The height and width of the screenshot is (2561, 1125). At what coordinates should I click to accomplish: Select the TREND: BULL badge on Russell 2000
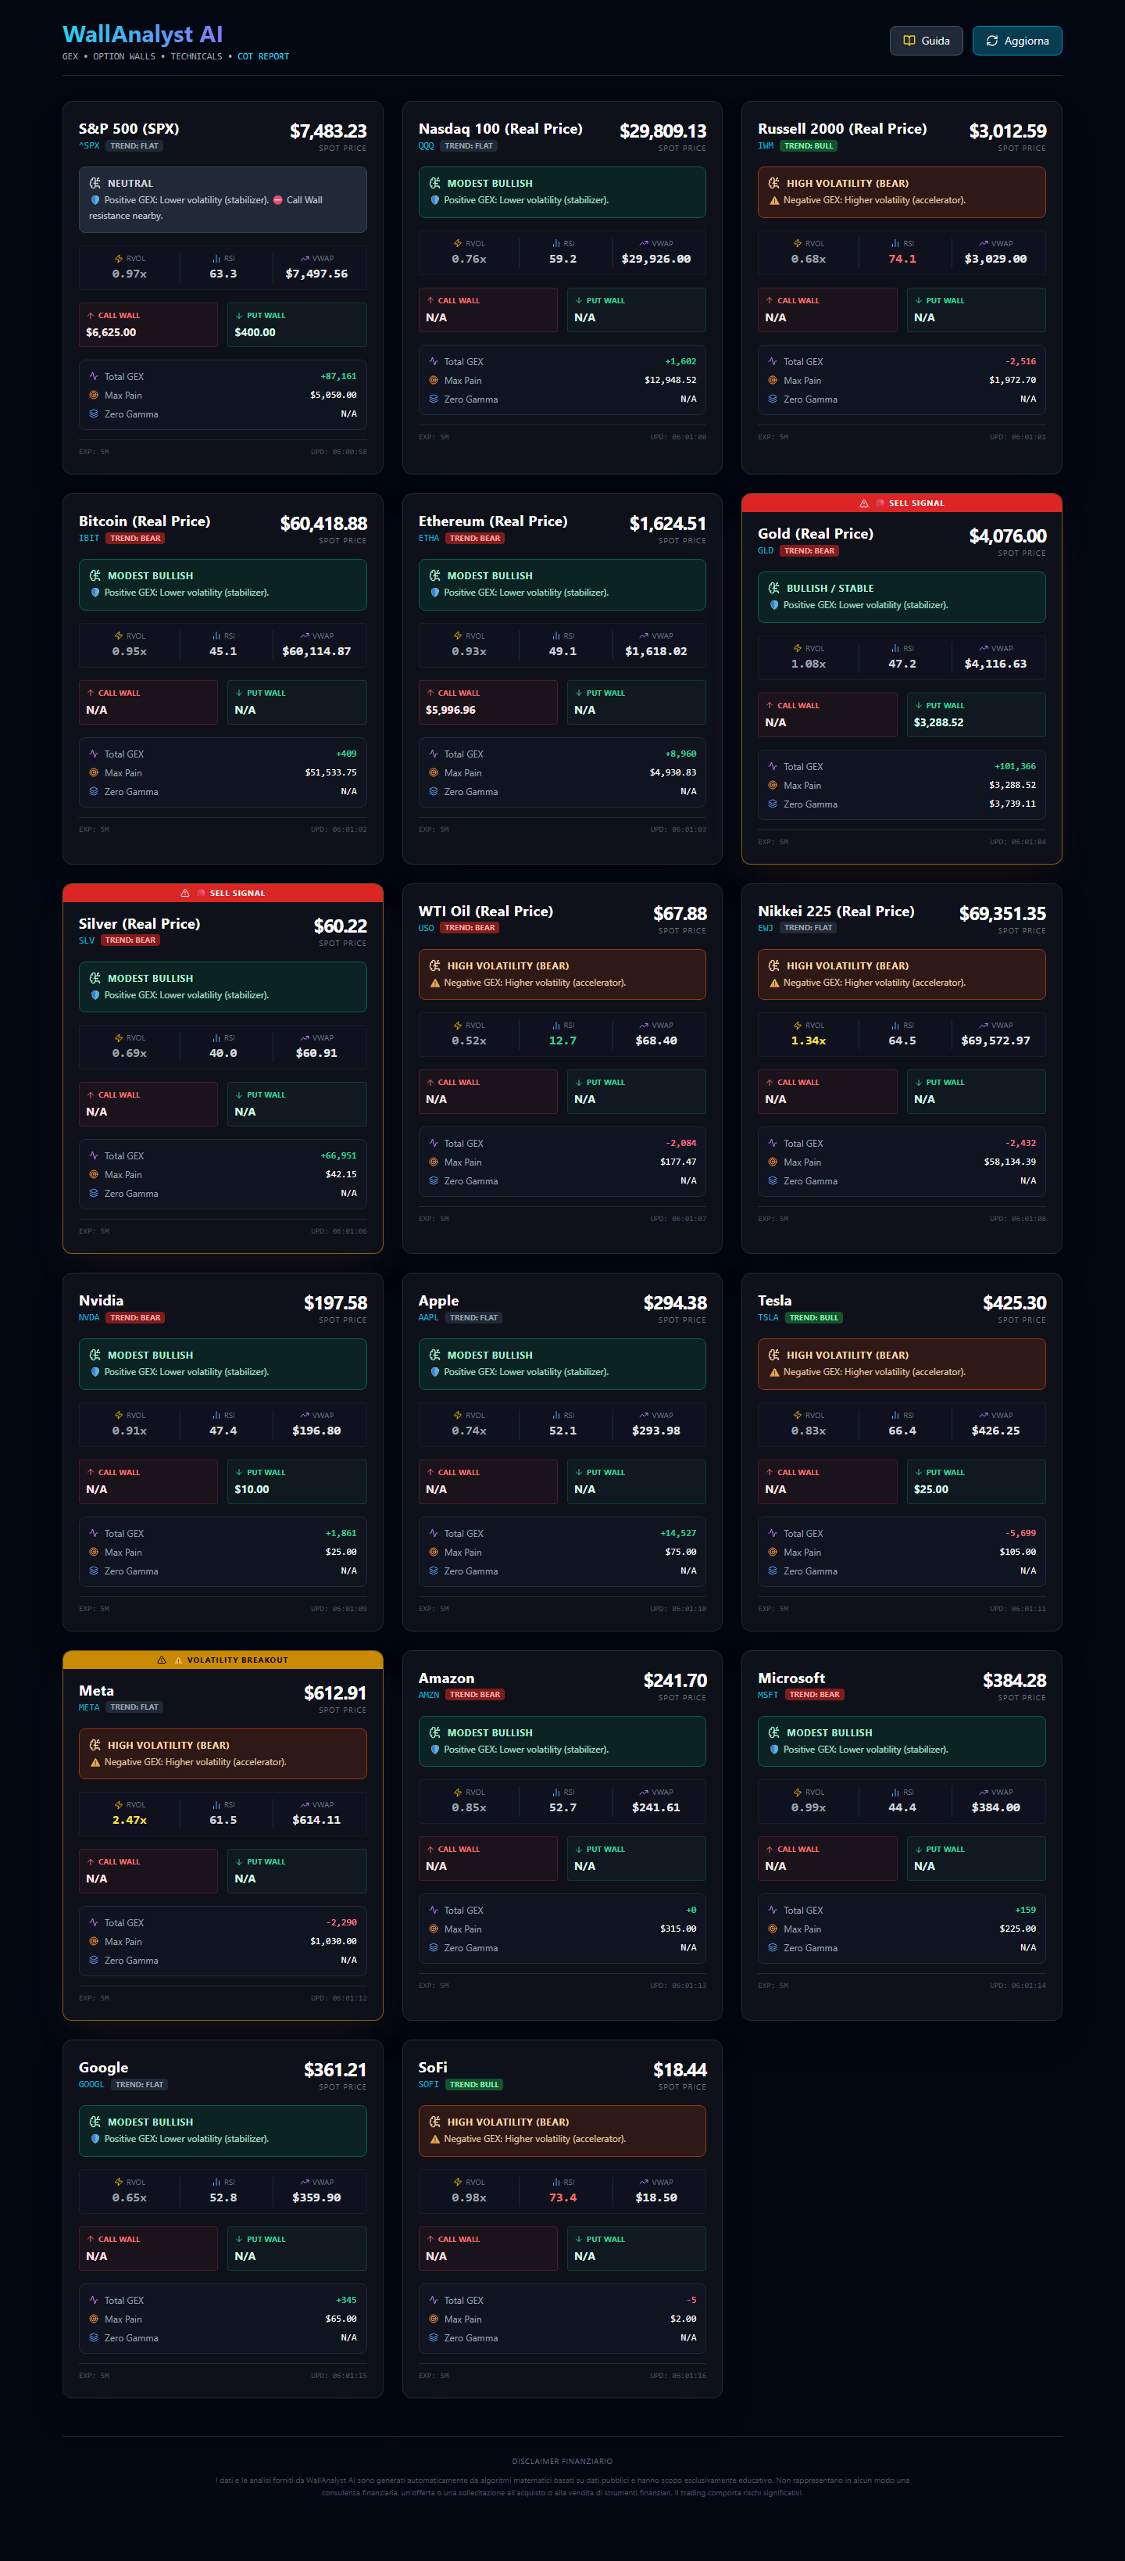pos(809,146)
